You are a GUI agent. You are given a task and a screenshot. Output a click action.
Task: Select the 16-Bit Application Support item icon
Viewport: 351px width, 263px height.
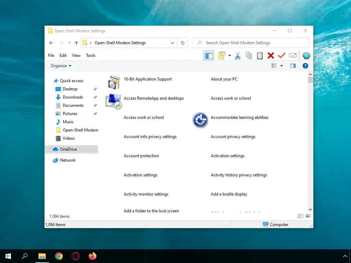pyautogui.click(x=114, y=82)
